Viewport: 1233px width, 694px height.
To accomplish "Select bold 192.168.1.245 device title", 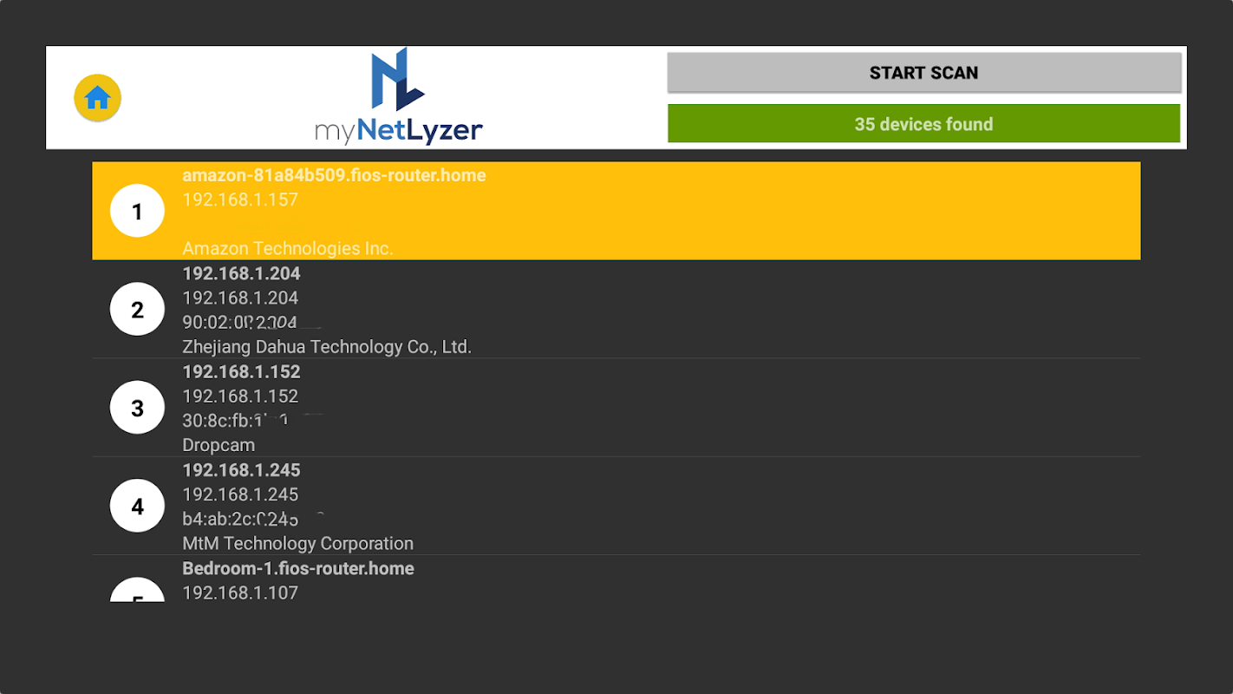I will click(241, 470).
